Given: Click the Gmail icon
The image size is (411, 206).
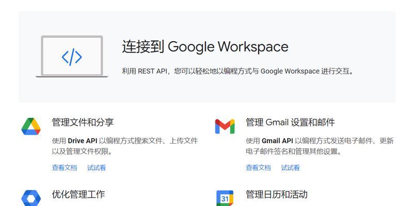Looking at the screenshot, I should (225, 127).
